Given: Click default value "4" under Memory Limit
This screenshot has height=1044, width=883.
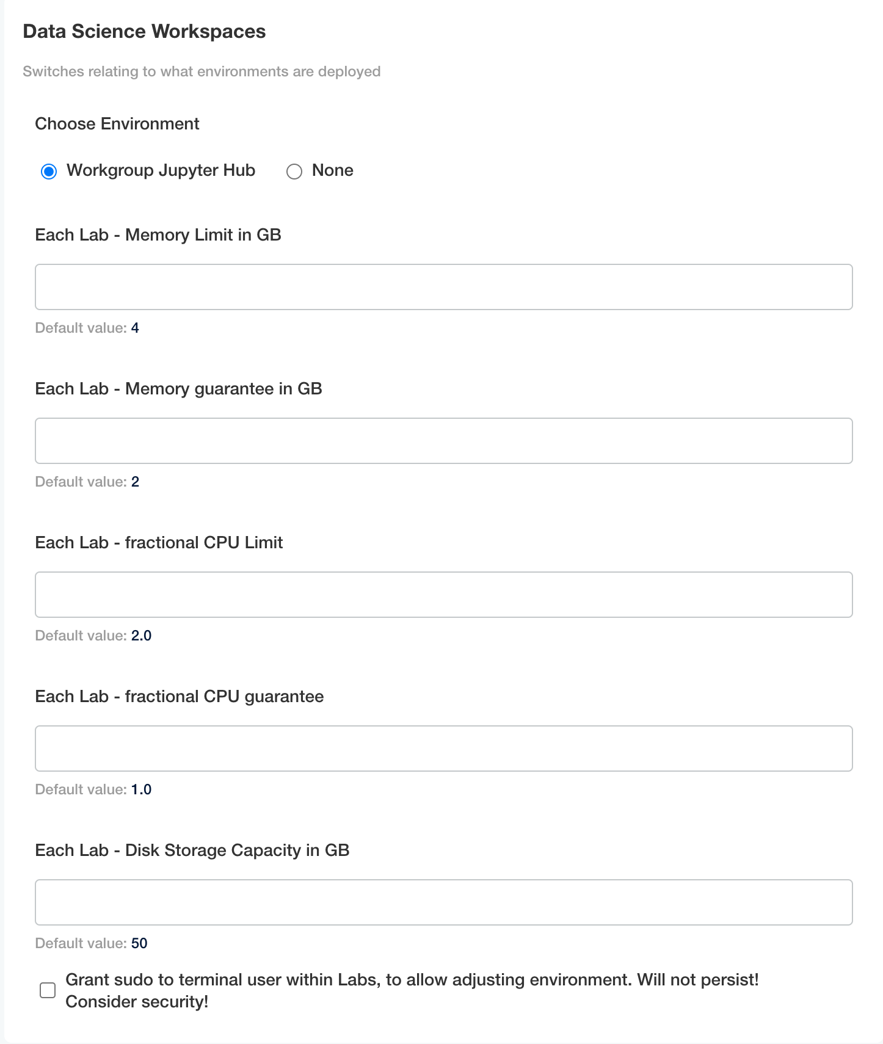Looking at the screenshot, I should (135, 328).
